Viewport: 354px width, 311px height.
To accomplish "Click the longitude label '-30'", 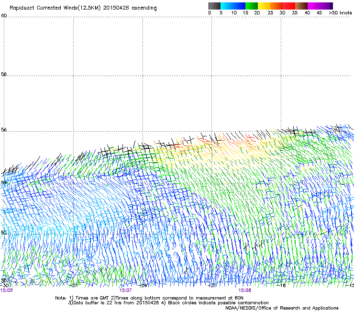I will click(4, 286).
